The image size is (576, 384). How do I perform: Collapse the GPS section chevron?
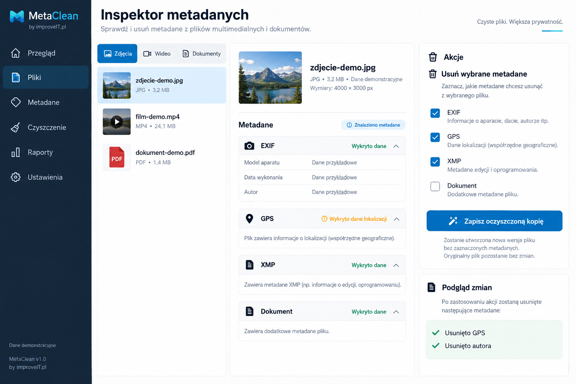click(396, 219)
